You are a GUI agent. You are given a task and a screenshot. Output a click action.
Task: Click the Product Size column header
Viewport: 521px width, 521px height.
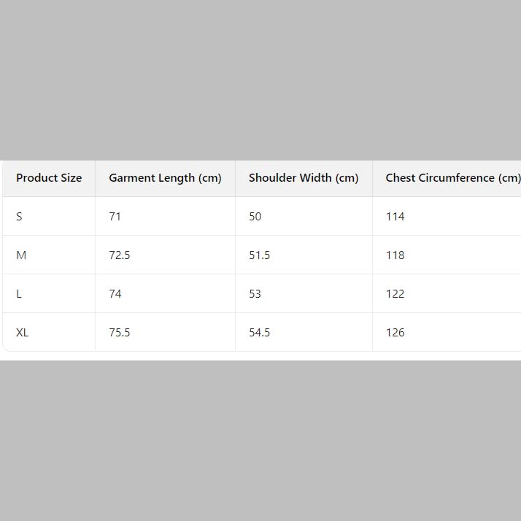coord(49,178)
